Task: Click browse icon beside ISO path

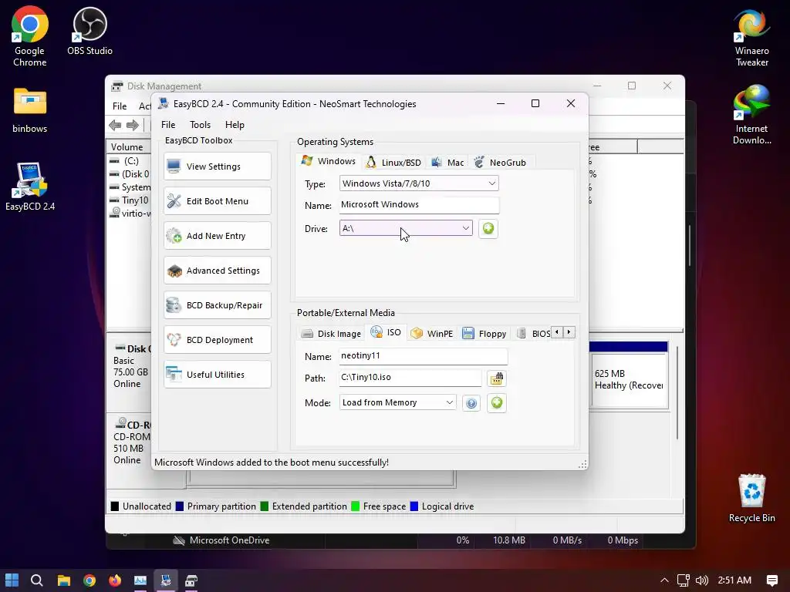Action: (x=497, y=378)
